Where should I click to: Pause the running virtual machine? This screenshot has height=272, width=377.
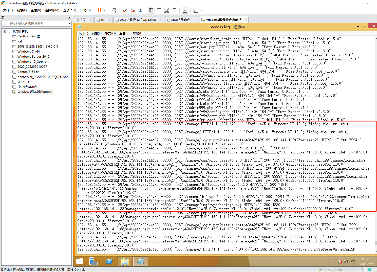pos(99,10)
